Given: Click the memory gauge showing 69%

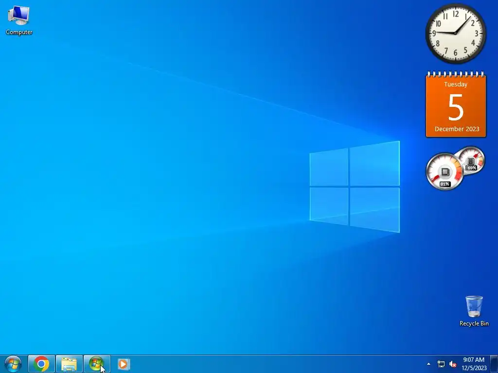Looking at the screenshot, I should tap(472, 160).
